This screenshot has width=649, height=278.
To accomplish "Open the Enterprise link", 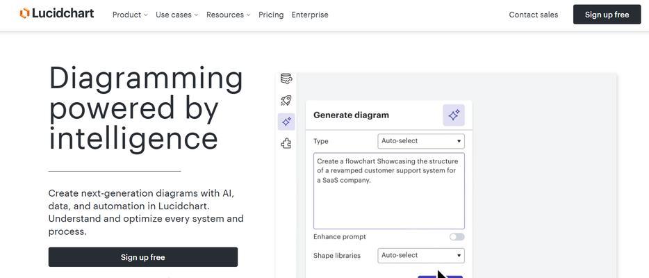I will coord(310,15).
